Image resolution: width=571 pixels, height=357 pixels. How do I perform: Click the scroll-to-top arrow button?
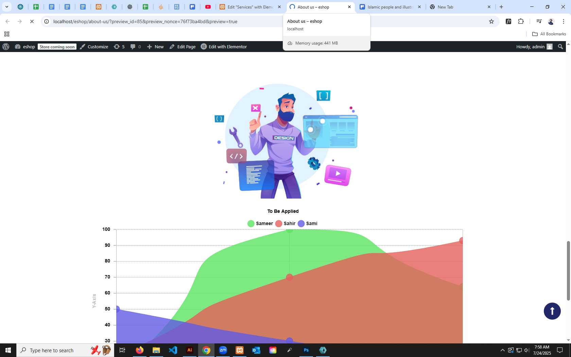point(552,311)
